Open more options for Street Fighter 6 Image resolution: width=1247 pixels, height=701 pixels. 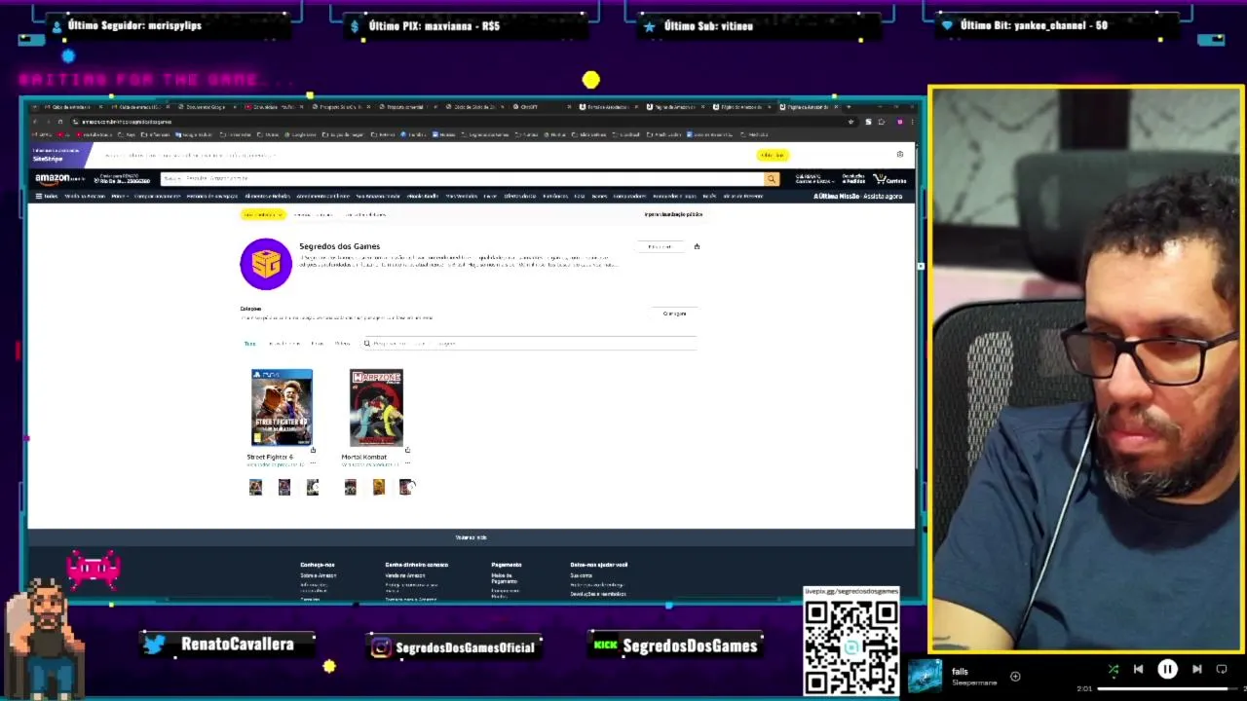[x=313, y=462]
